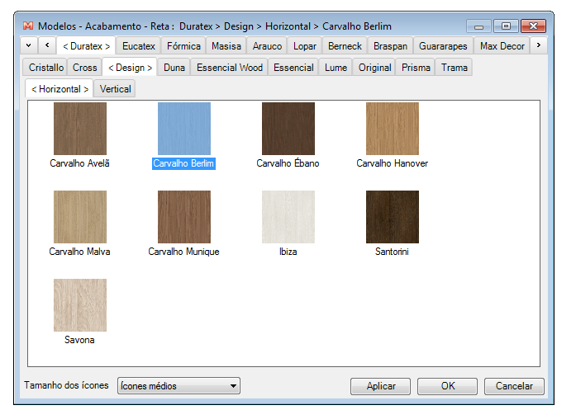
Task: Switch to the Cross line tab
Action: [85, 68]
